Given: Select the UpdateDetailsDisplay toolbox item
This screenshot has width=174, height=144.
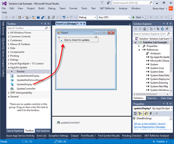Looking at the screenshot, I should click(28, 76).
